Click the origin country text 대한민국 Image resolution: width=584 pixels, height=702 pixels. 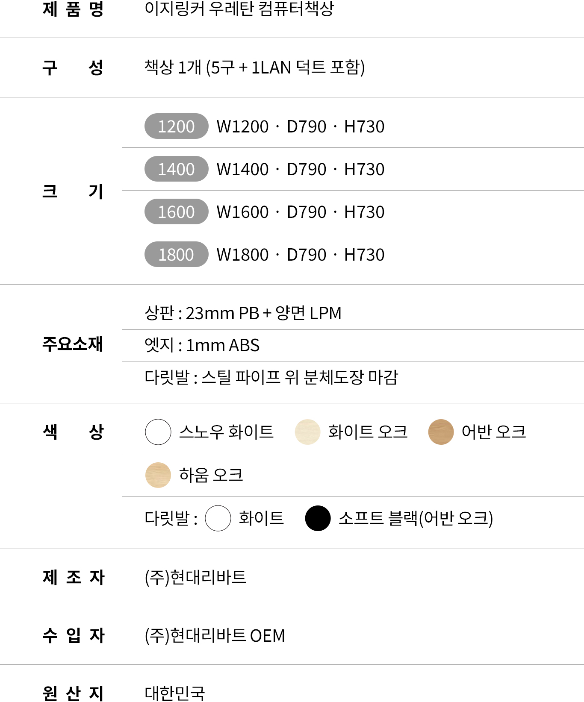tap(175, 693)
